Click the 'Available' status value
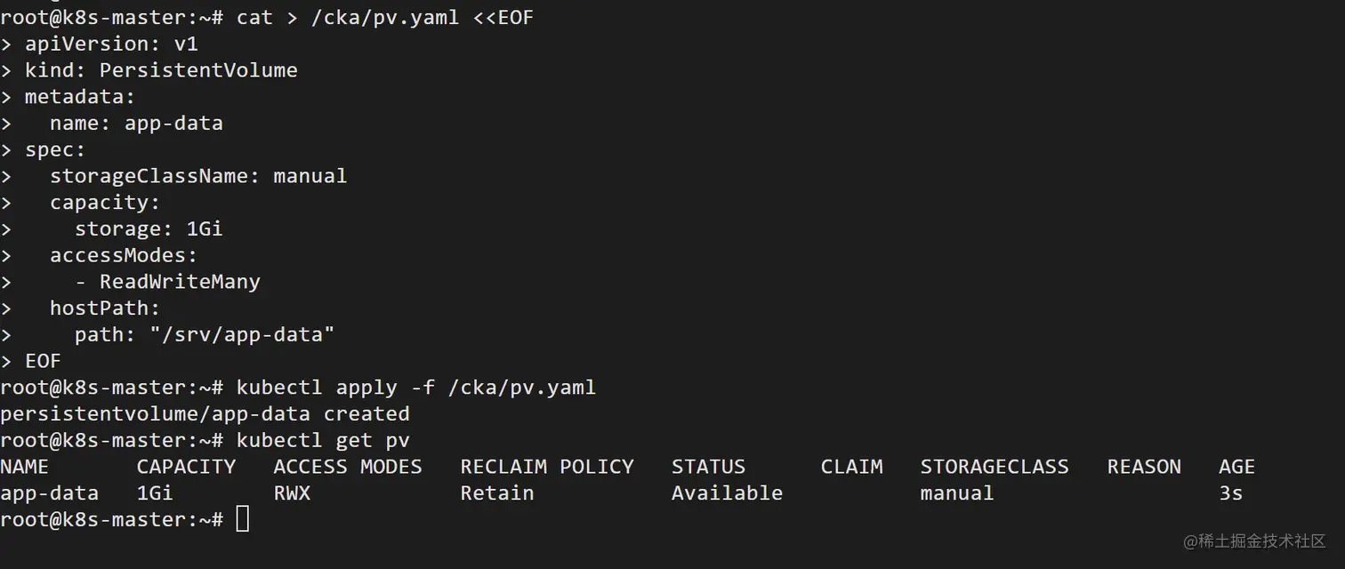Screen dimensions: 1345x569 click(x=727, y=493)
